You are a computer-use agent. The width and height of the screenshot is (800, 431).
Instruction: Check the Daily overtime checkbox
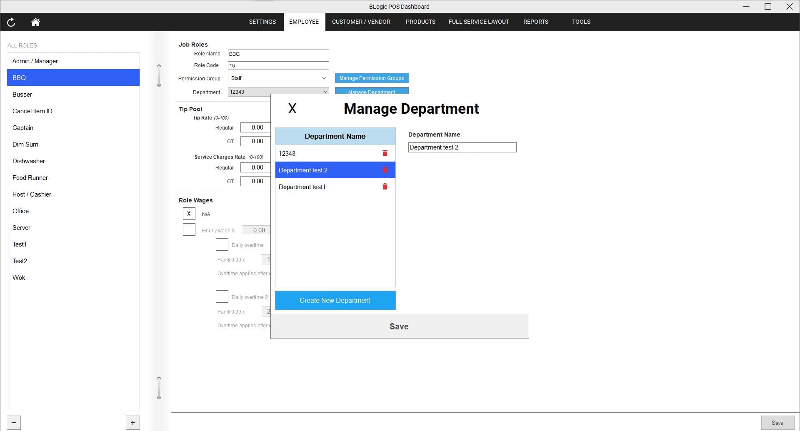coord(222,244)
